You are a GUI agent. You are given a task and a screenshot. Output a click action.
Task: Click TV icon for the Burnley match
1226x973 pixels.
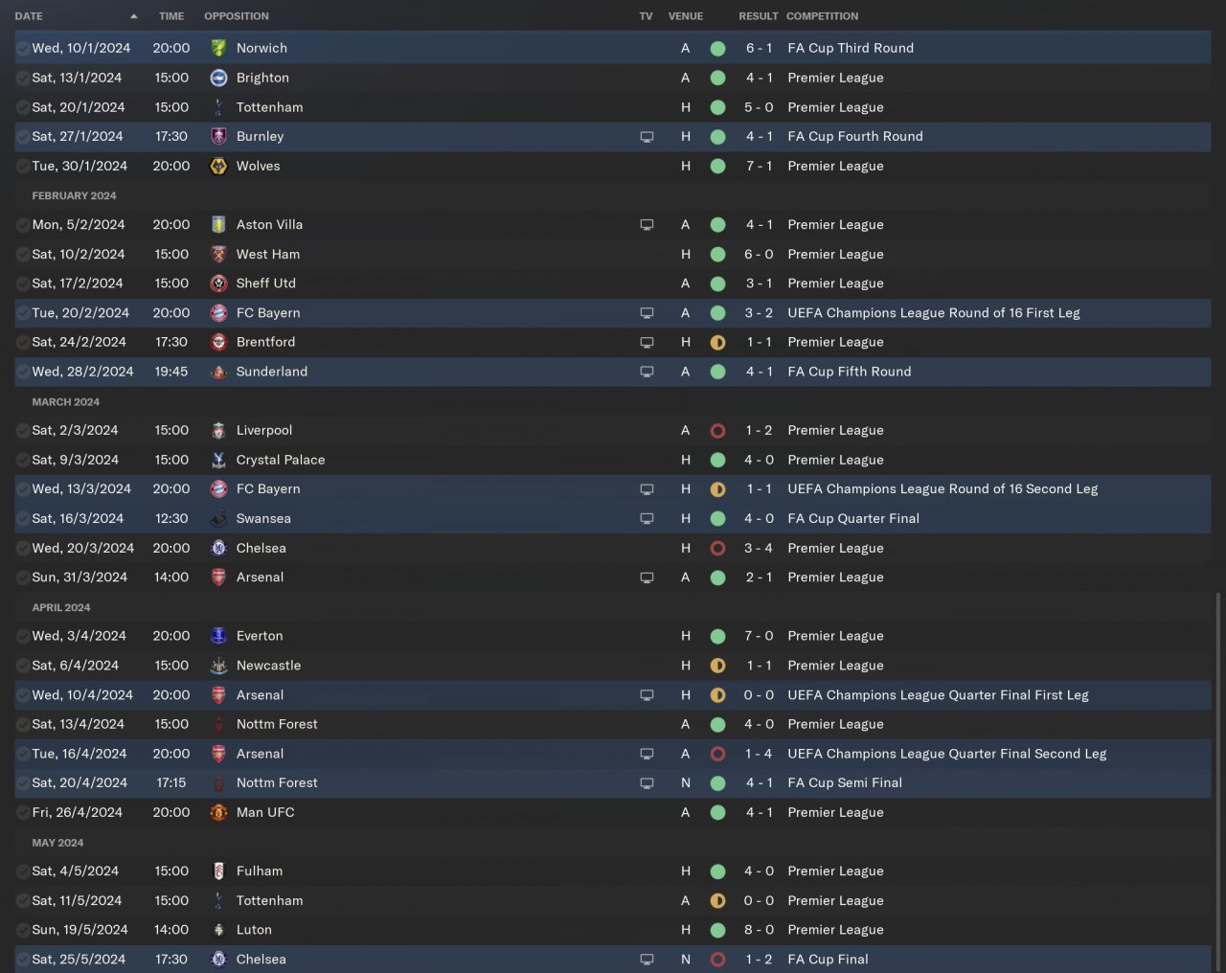coord(647,137)
